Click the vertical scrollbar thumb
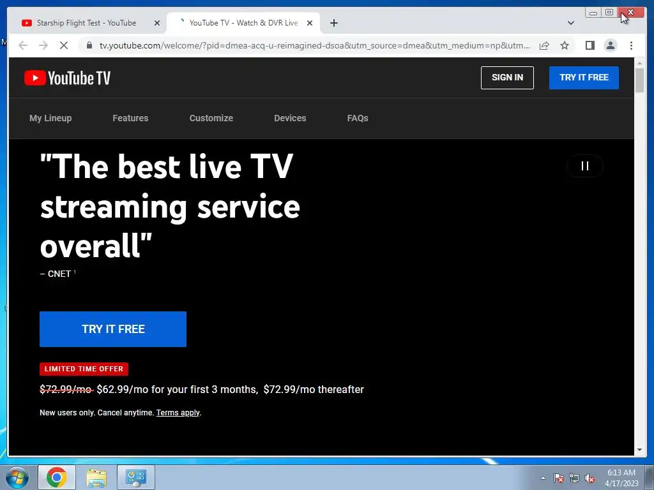Screen dimensions: 654x490 pos(640,80)
